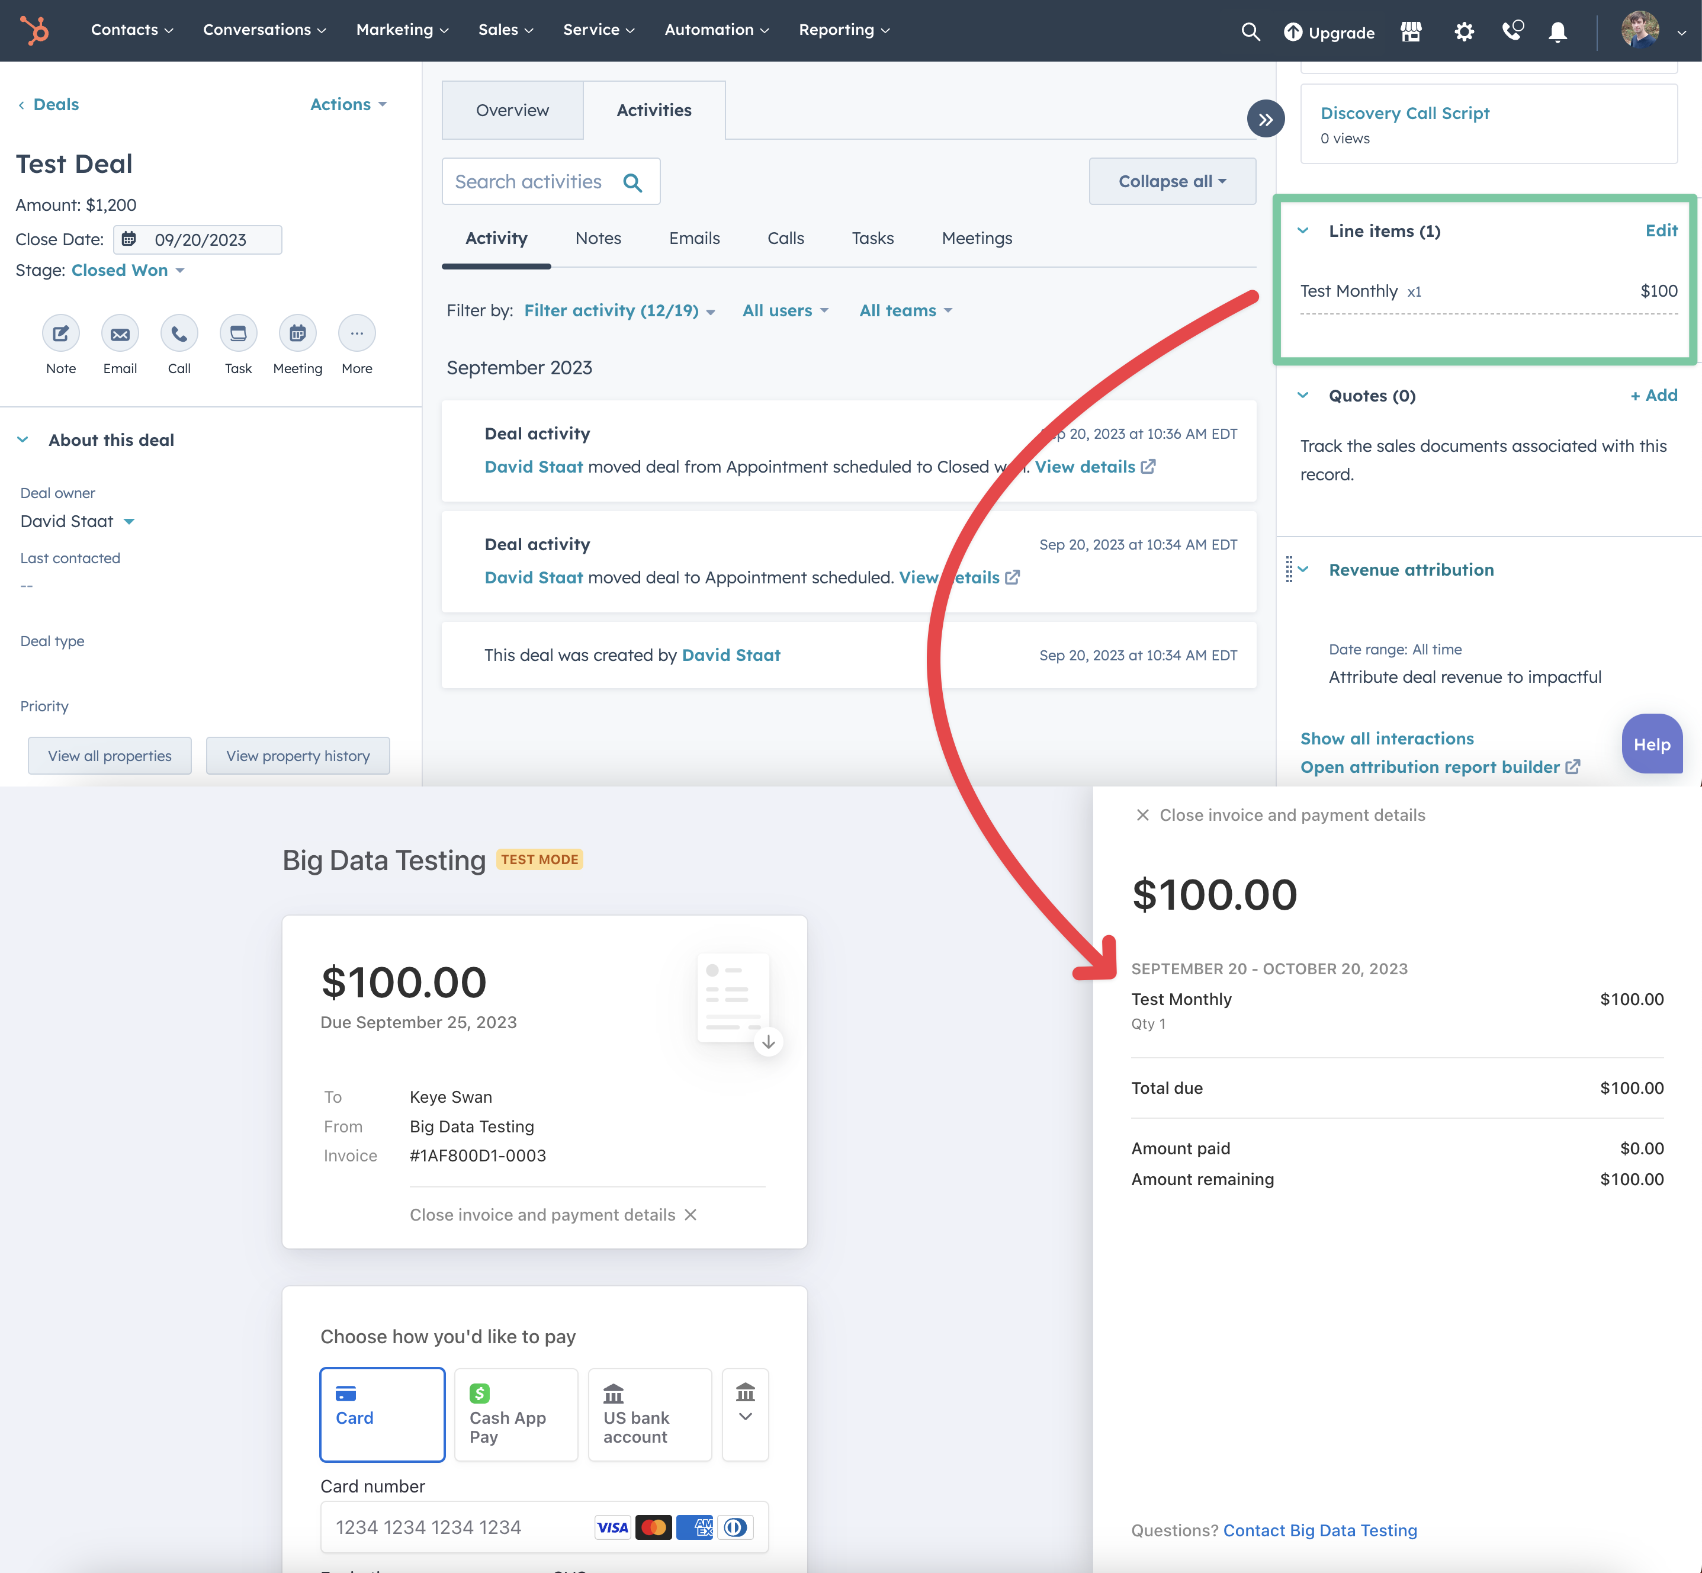Image resolution: width=1702 pixels, height=1573 pixels.
Task: Create a Task from the quick actions
Action: [x=238, y=333]
